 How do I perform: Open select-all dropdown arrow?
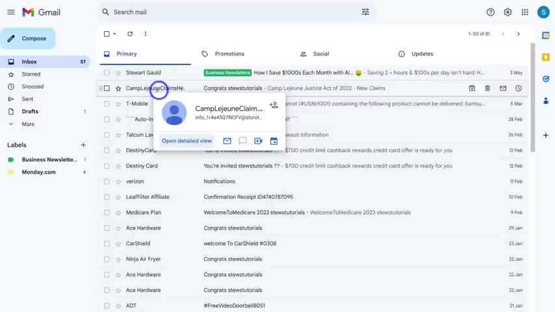[114, 34]
